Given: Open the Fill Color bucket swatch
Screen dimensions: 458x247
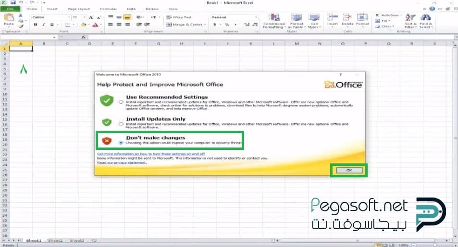Looking at the screenshot, I should coord(84,25).
